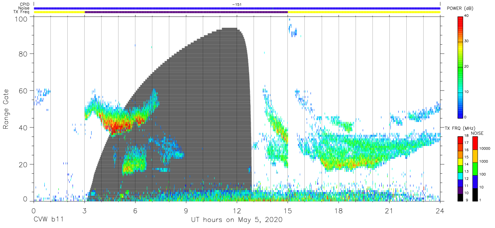Click the UT hours on May 5, 2020 label

click(237, 220)
